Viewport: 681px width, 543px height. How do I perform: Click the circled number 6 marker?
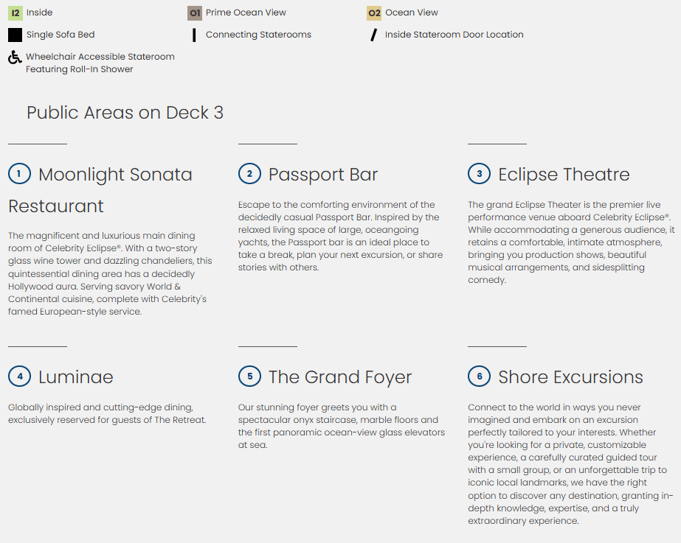[x=480, y=376]
